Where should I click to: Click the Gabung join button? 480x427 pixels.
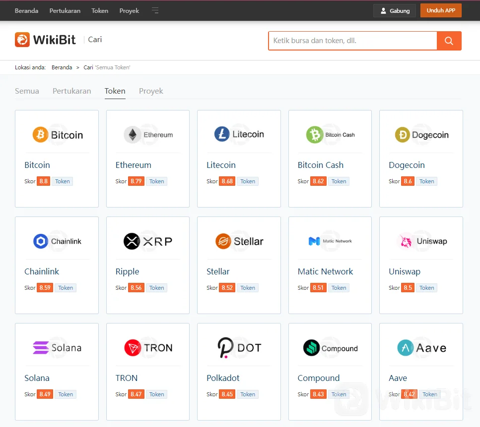point(395,11)
